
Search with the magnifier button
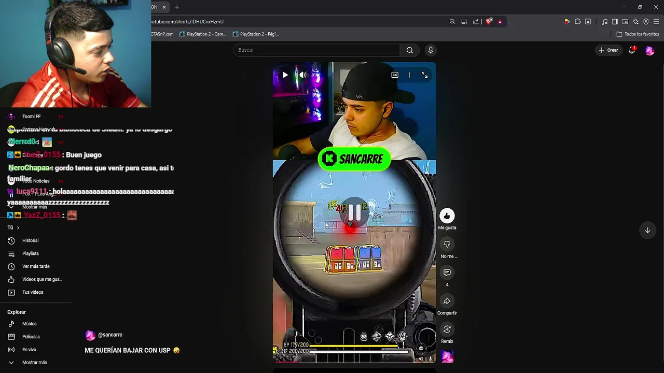(x=410, y=50)
